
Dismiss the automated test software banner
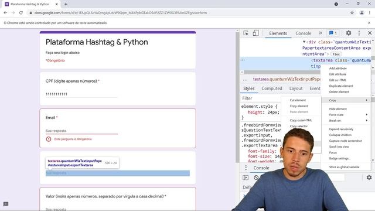(x=369, y=23)
